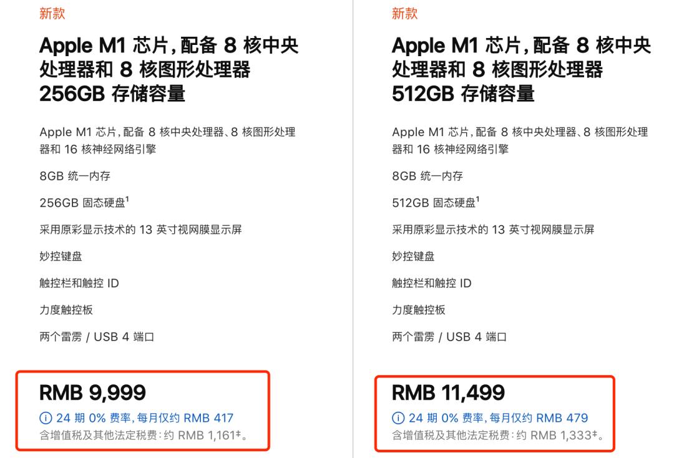Click 8GB 统一内存 in the 256GB column
This screenshot has width=674, height=458.
[x=75, y=176]
